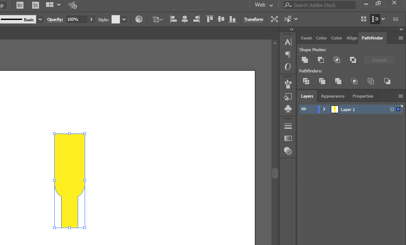The height and width of the screenshot is (245, 406).
Task: Click Vertical Align Top icon
Action: [209, 19]
